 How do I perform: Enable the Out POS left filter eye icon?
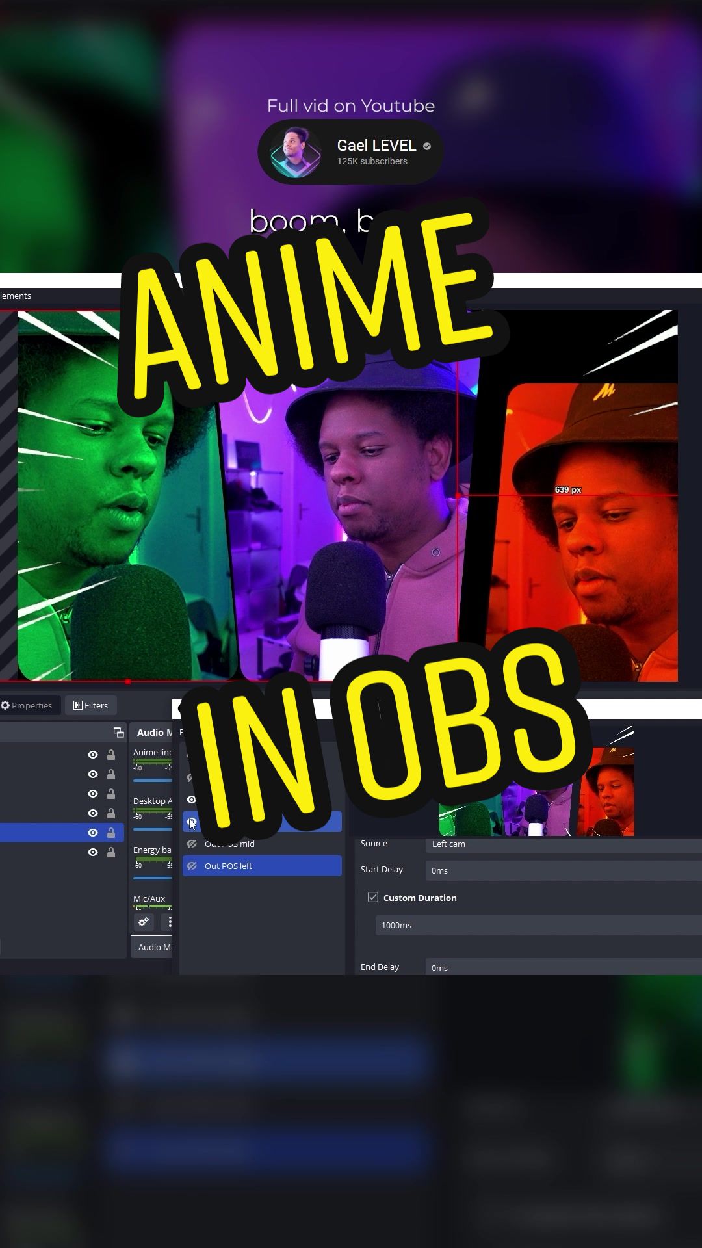point(192,866)
